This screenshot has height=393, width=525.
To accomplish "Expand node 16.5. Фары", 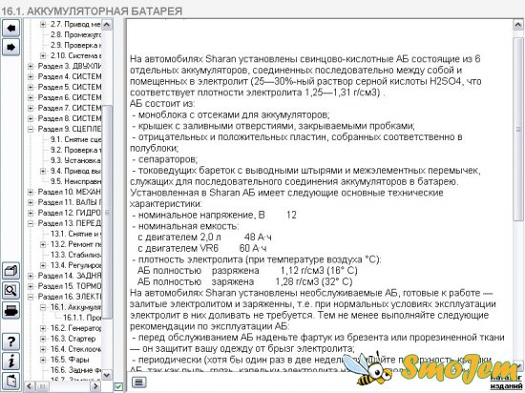I will [43, 360].
